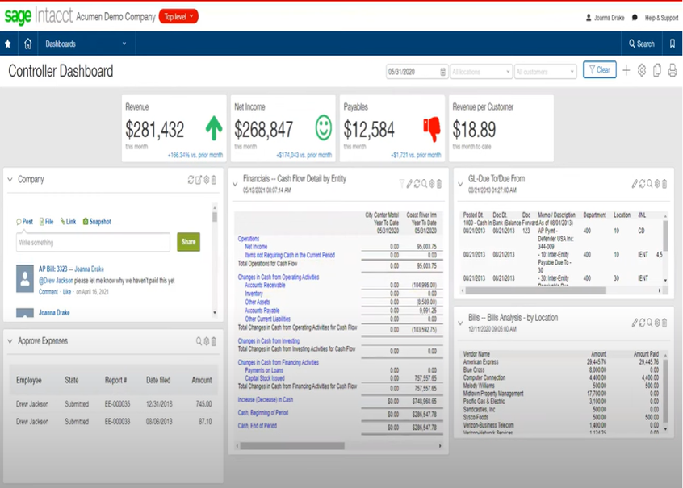Screen dimensions: 683x488
Task: Click the Revenue $281,432 tile
Action: click(174, 128)
